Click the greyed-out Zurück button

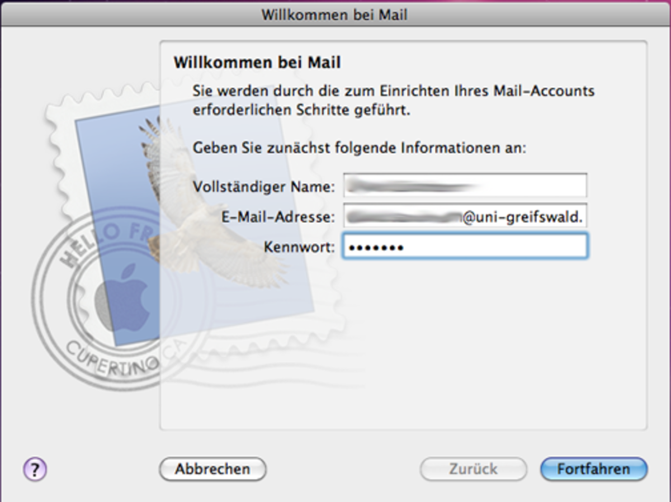click(x=473, y=469)
